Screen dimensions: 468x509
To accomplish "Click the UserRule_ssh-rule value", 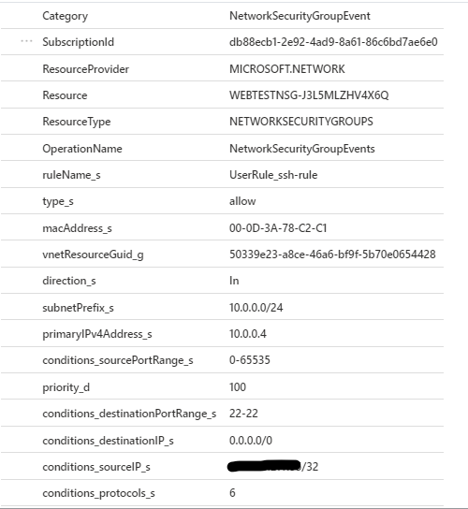I will 273,175.
